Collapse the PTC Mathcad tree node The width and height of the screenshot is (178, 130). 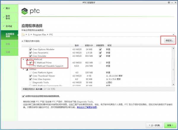click(23, 59)
